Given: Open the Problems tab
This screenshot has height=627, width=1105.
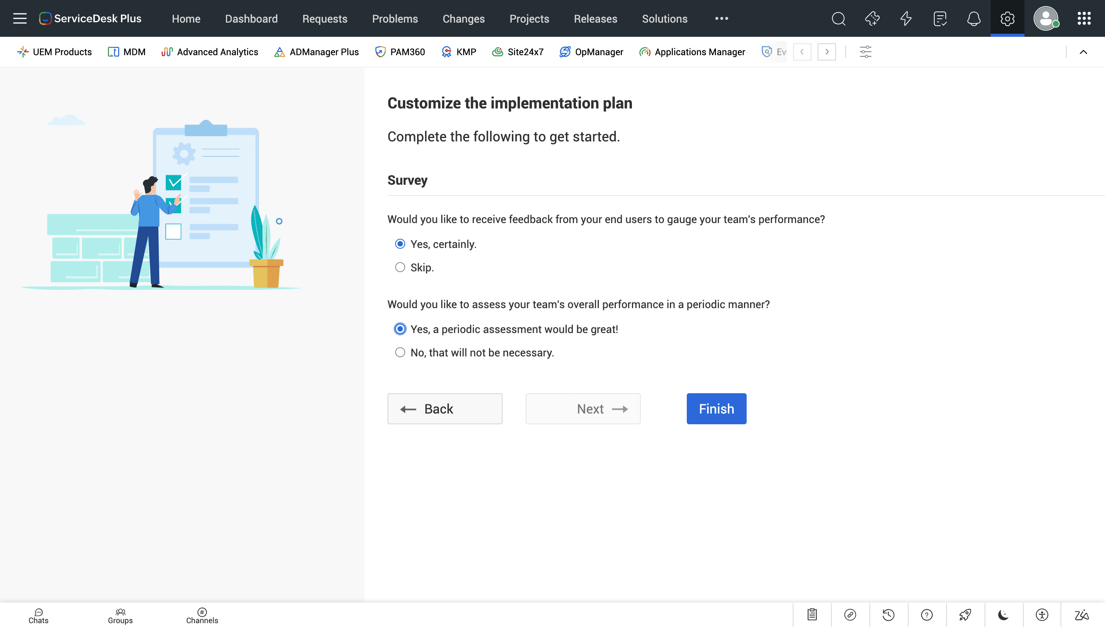Looking at the screenshot, I should 395,18.
